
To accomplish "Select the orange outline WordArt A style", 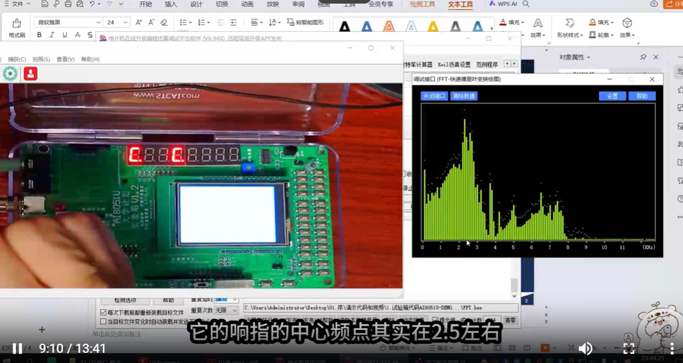I will pyautogui.click(x=389, y=27).
